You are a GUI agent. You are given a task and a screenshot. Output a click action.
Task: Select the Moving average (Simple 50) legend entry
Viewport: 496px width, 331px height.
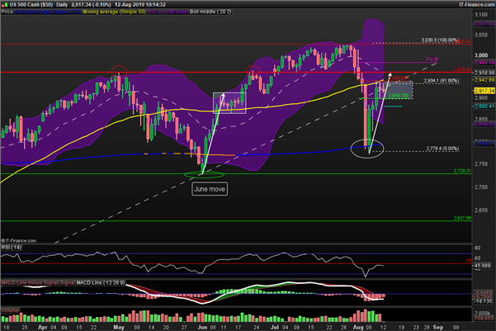pos(114,12)
